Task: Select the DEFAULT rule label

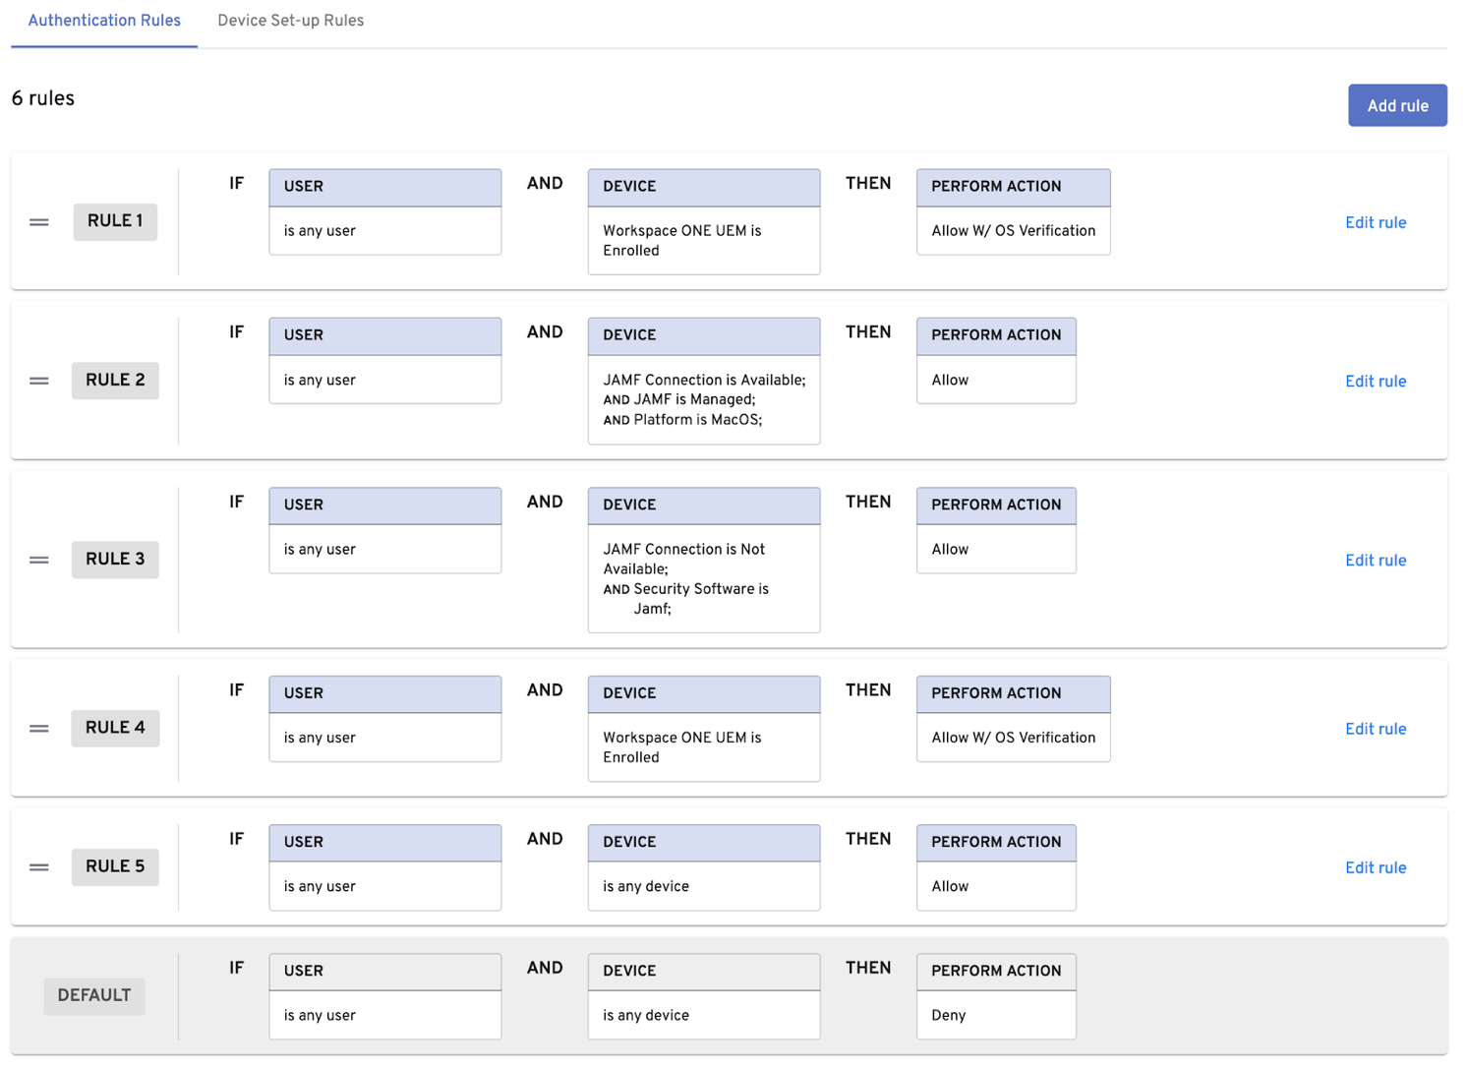Action: (94, 995)
